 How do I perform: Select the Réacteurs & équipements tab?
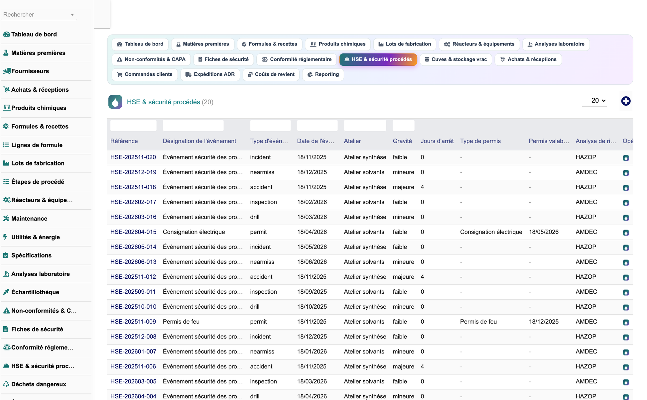click(479, 44)
